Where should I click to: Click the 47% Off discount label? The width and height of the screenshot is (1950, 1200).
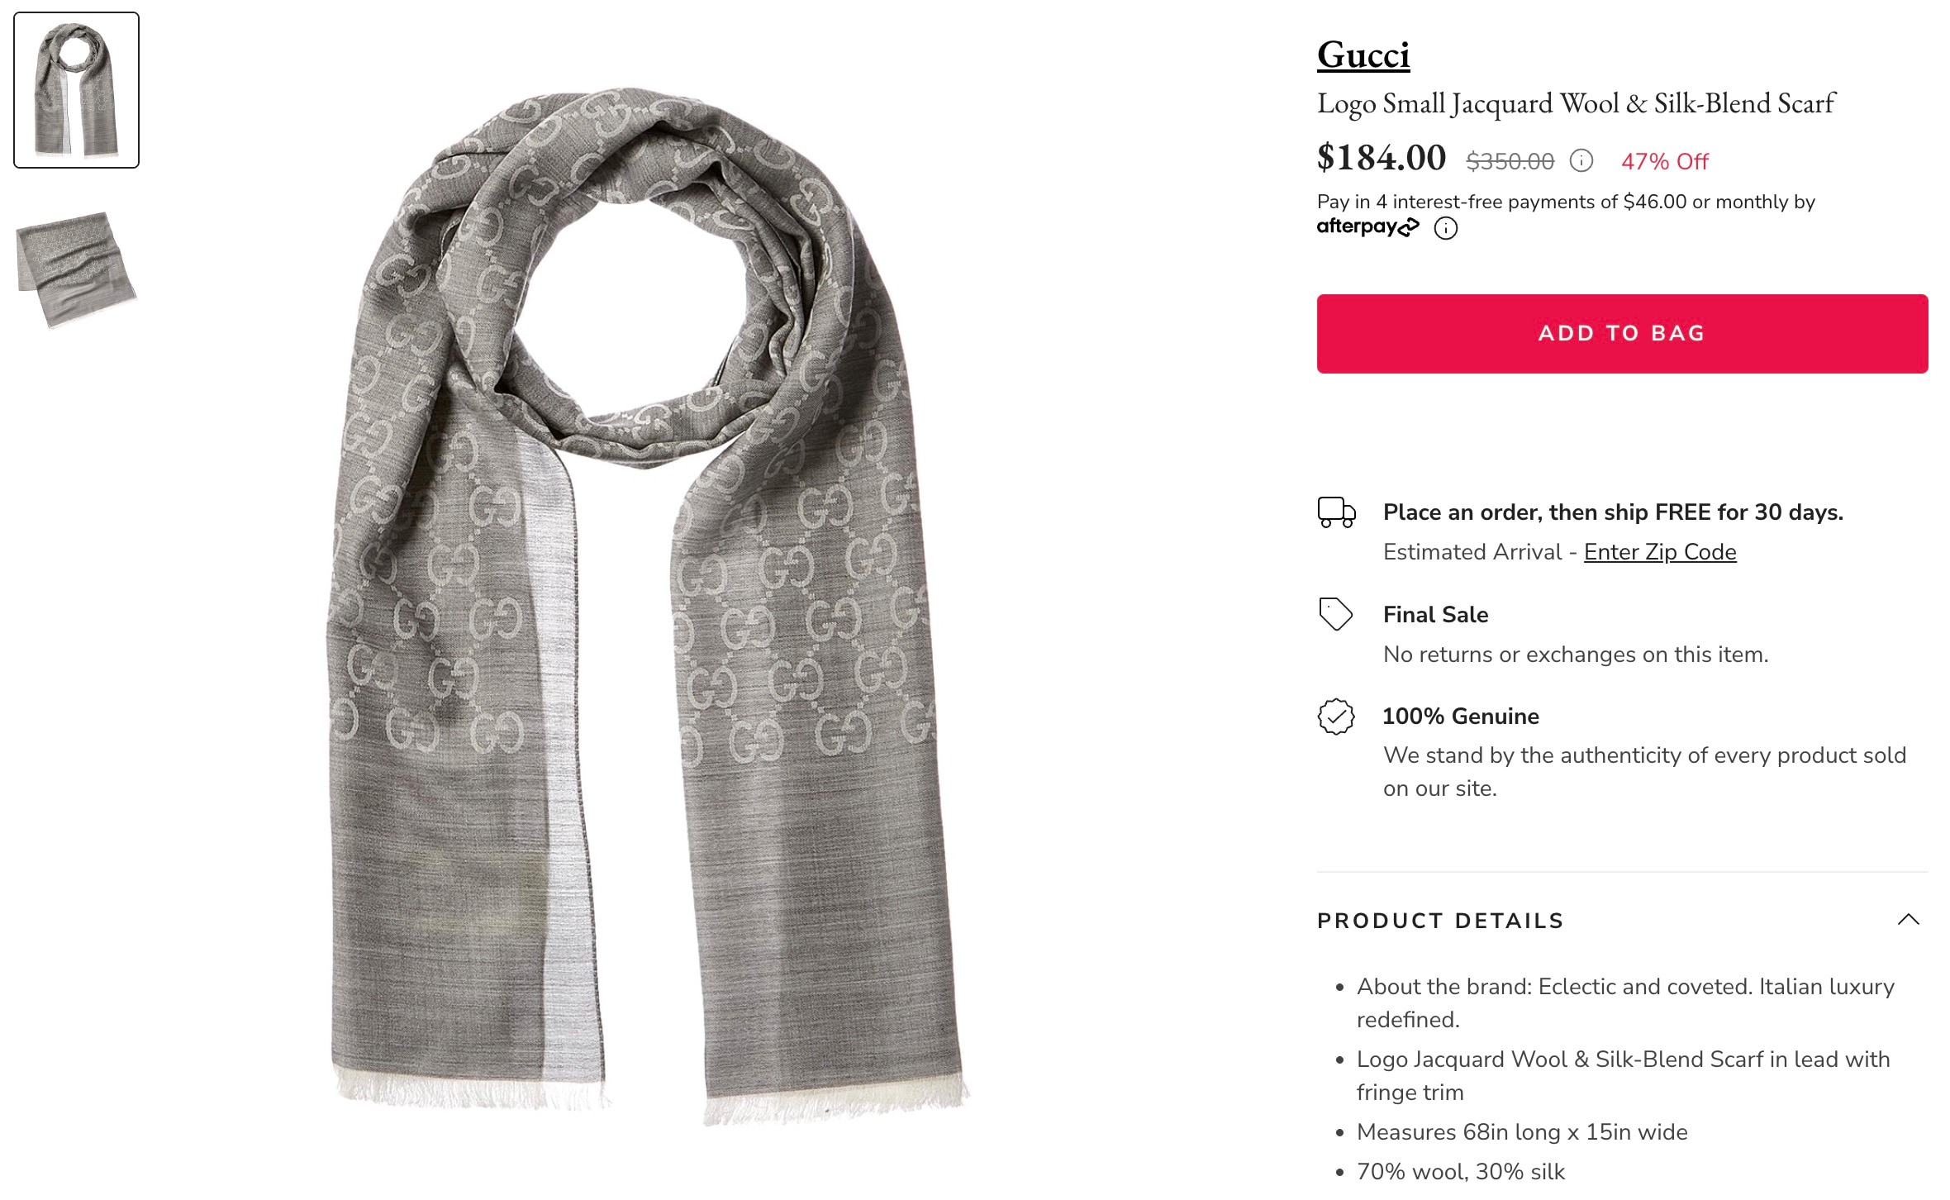click(x=1664, y=162)
